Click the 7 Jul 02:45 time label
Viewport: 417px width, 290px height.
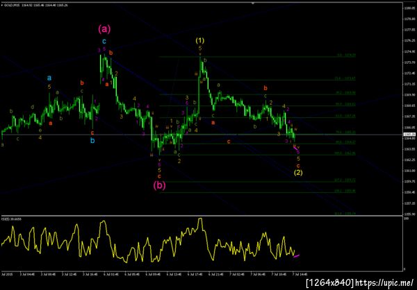pos(236,273)
